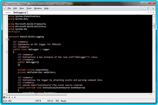Click the [1:1] : 402 position status
Screen dimensions: 158x105
(x=7, y=101)
